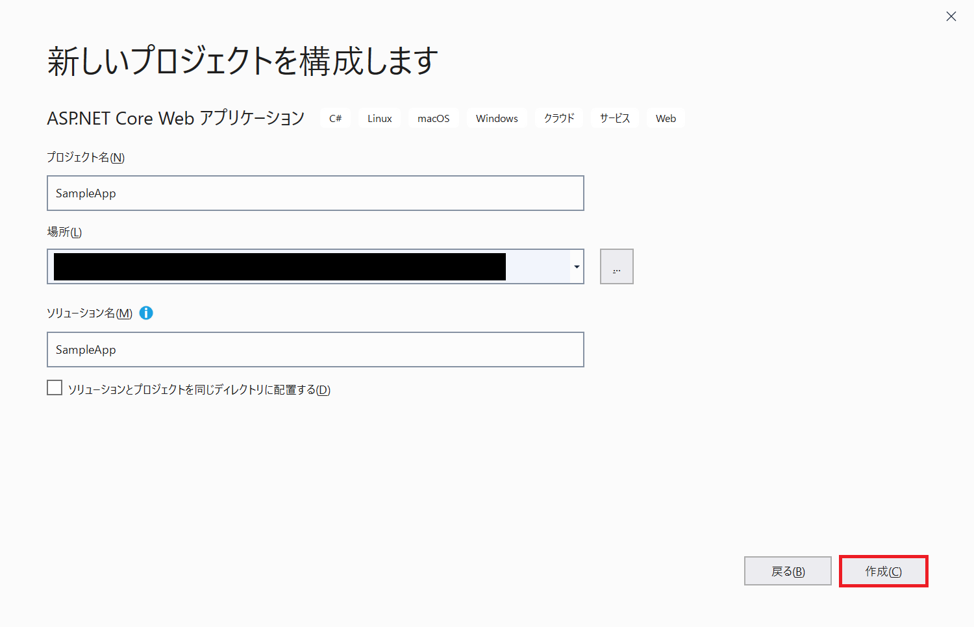Click the 新しいプロジェクトを構成します heading

coord(243,61)
